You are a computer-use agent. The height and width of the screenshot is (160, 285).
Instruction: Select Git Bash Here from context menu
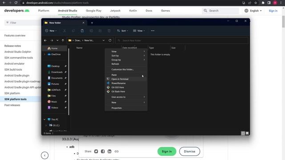coord(126,92)
